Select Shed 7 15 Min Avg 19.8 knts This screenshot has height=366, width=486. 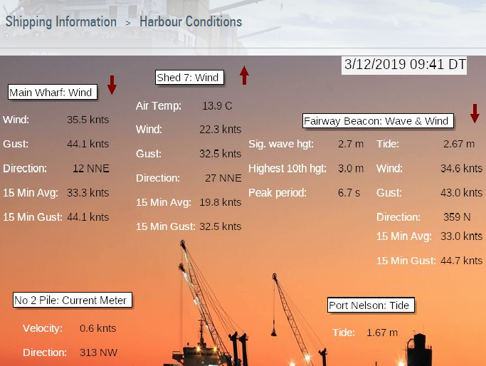(x=221, y=202)
